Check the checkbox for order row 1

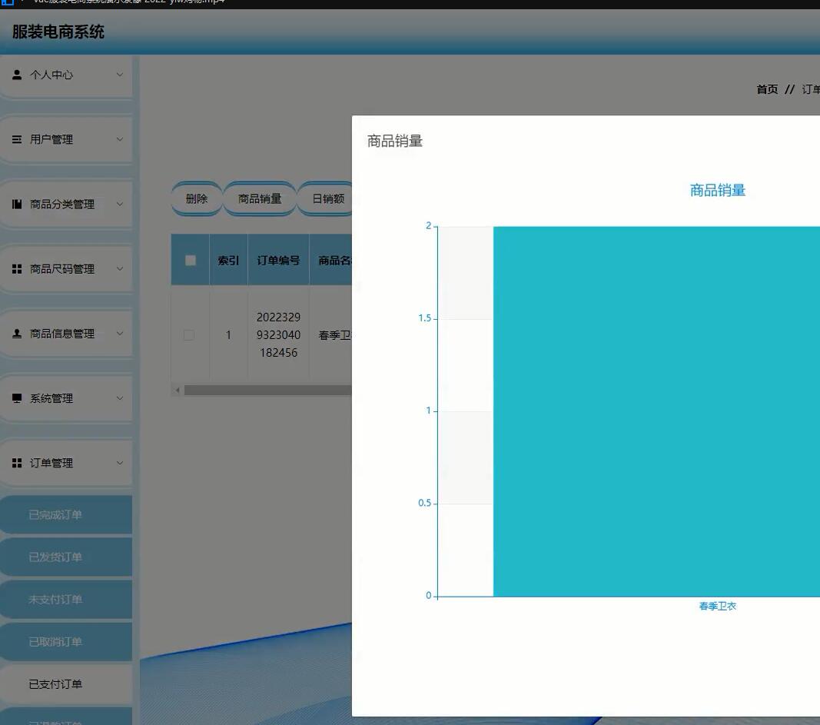(x=189, y=334)
